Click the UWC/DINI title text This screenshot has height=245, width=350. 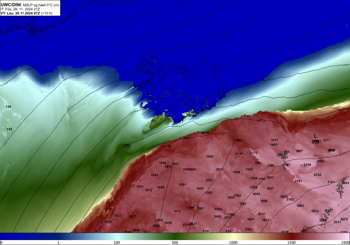(x=11, y=4)
